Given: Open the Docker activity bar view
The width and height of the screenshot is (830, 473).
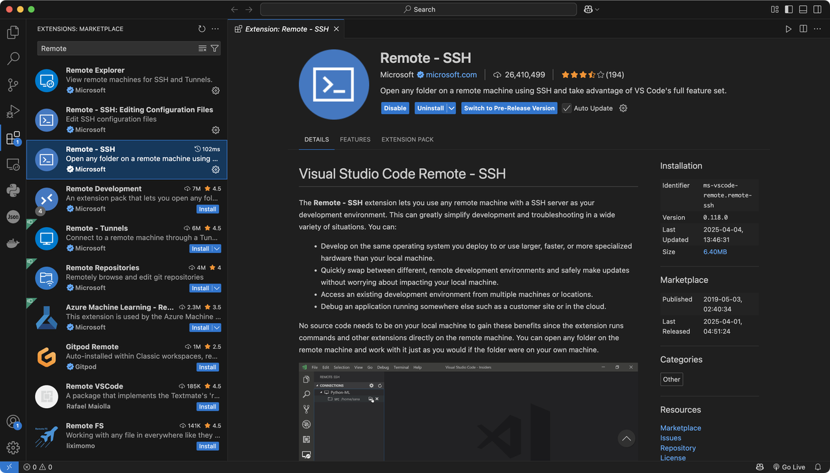Looking at the screenshot, I should tap(13, 243).
